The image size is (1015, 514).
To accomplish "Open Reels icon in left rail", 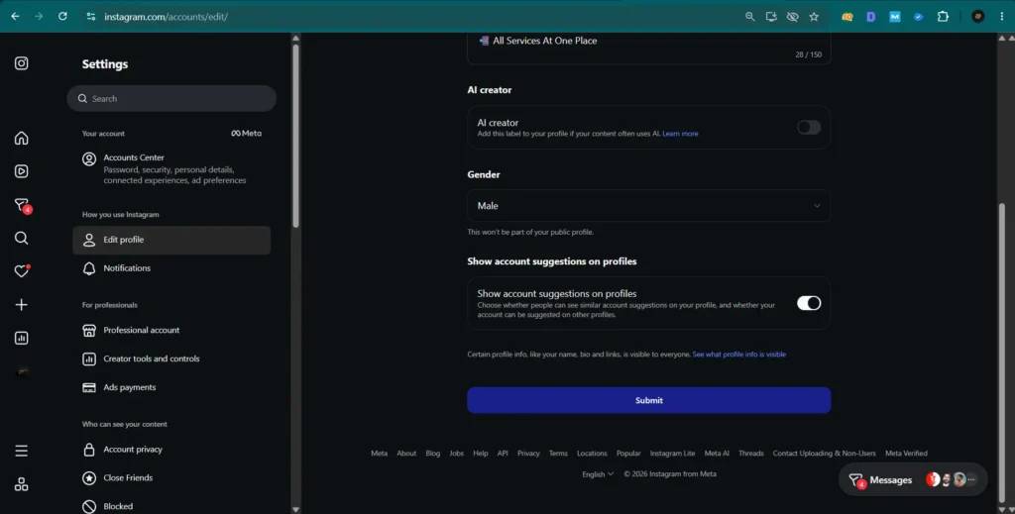I will [x=22, y=171].
